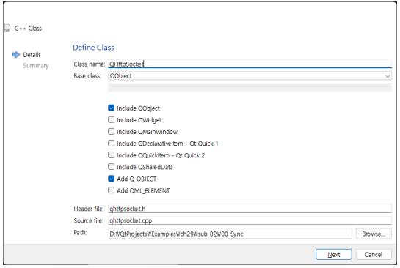
Task: Click the Path label
Action: pyautogui.click(x=80, y=232)
